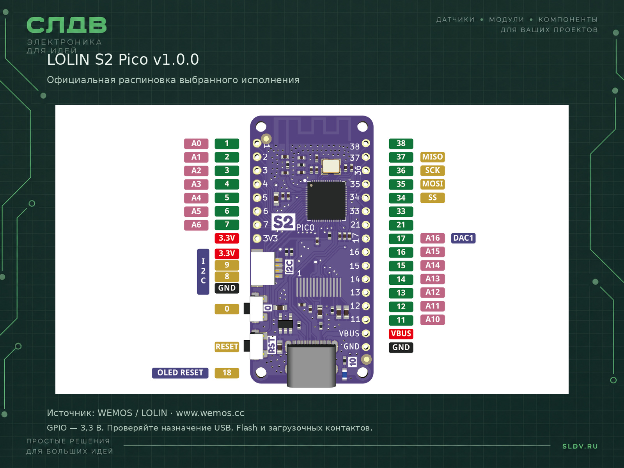This screenshot has width=624, height=468.
Task: Click the green pin 1 label
Action: tap(227, 144)
